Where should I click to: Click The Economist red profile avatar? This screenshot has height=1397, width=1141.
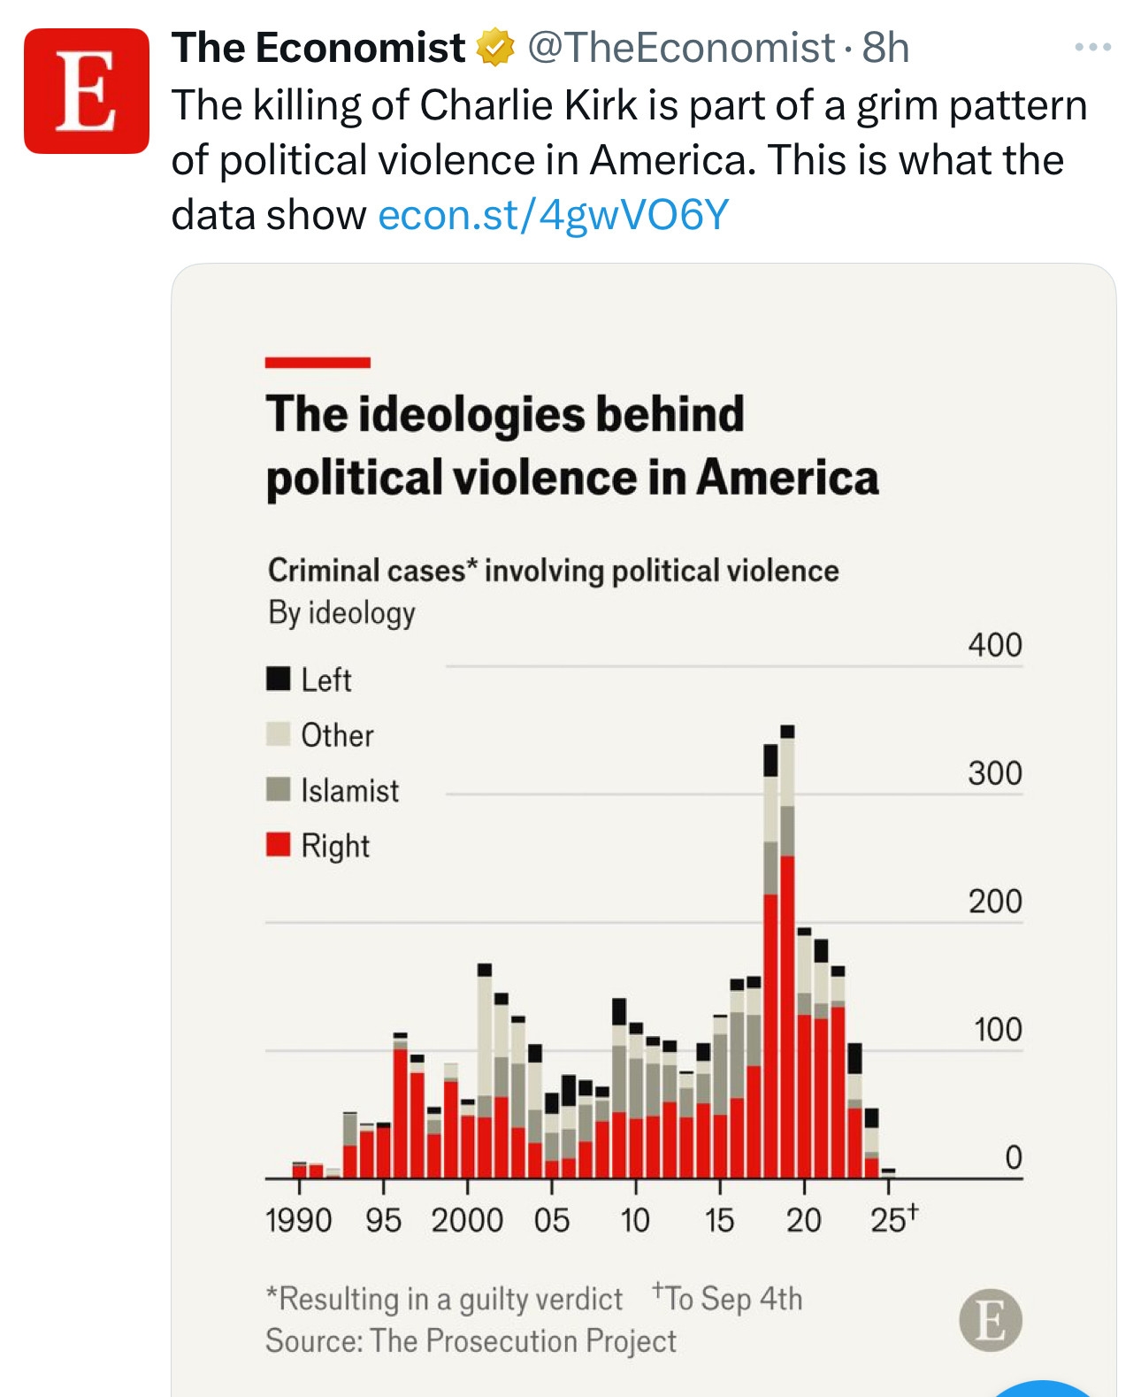pyautogui.click(x=86, y=91)
